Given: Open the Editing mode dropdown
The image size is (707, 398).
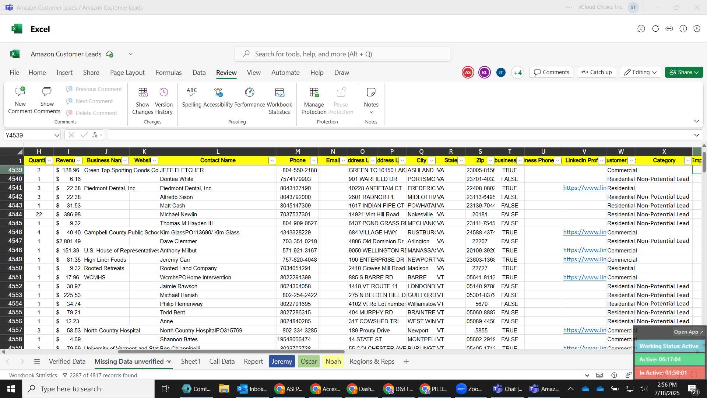Looking at the screenshot, I should coord(640,72).
